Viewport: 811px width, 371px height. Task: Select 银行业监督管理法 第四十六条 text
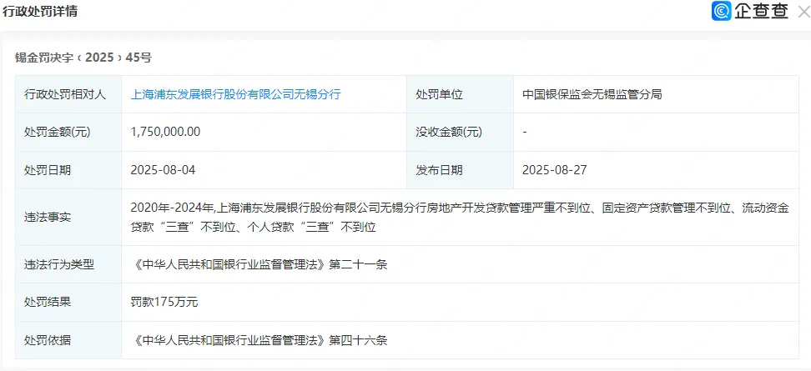point(259,340)
